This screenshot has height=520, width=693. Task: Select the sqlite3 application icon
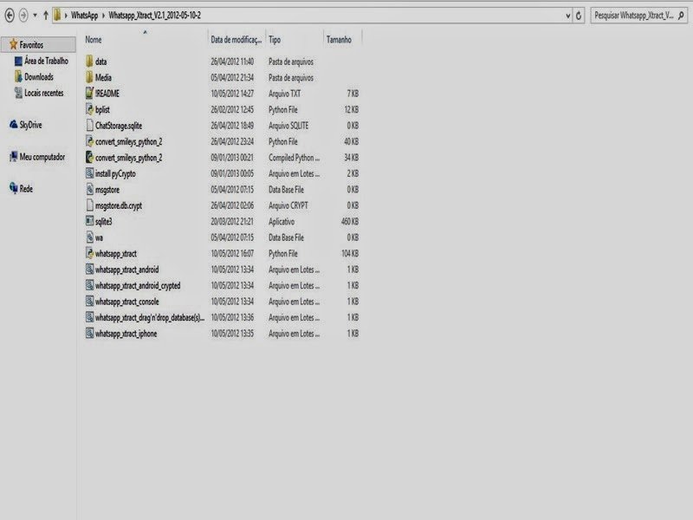tap(89, 221)
